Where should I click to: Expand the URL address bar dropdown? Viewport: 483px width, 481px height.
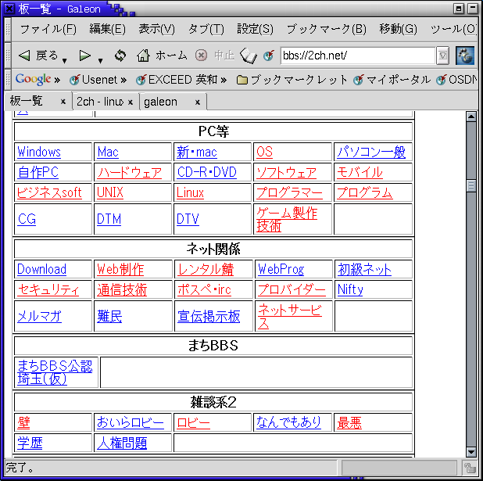[442, 56]
